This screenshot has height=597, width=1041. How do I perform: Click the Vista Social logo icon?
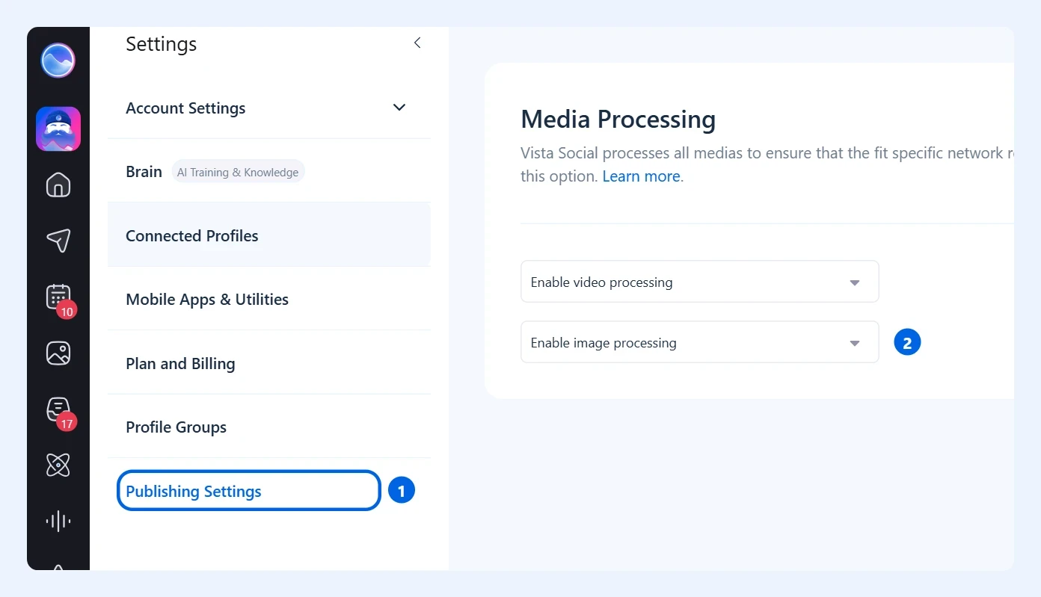point(58,61)
